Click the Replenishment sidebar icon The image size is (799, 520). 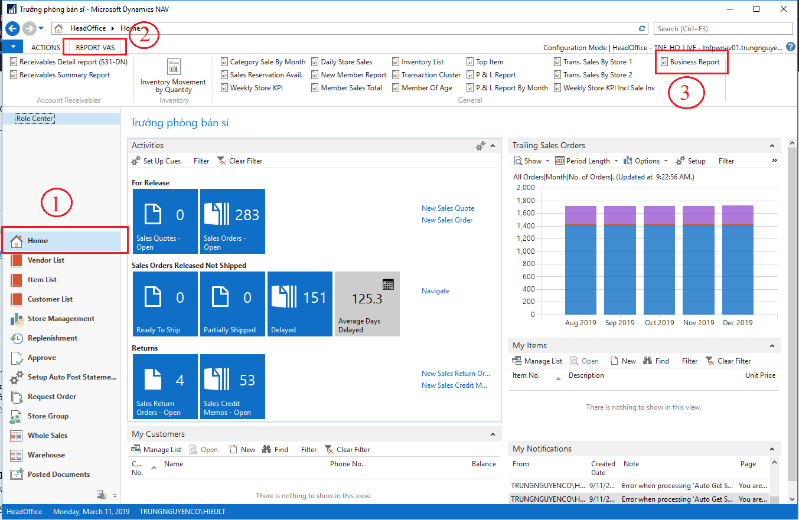(x=17, y=338)
